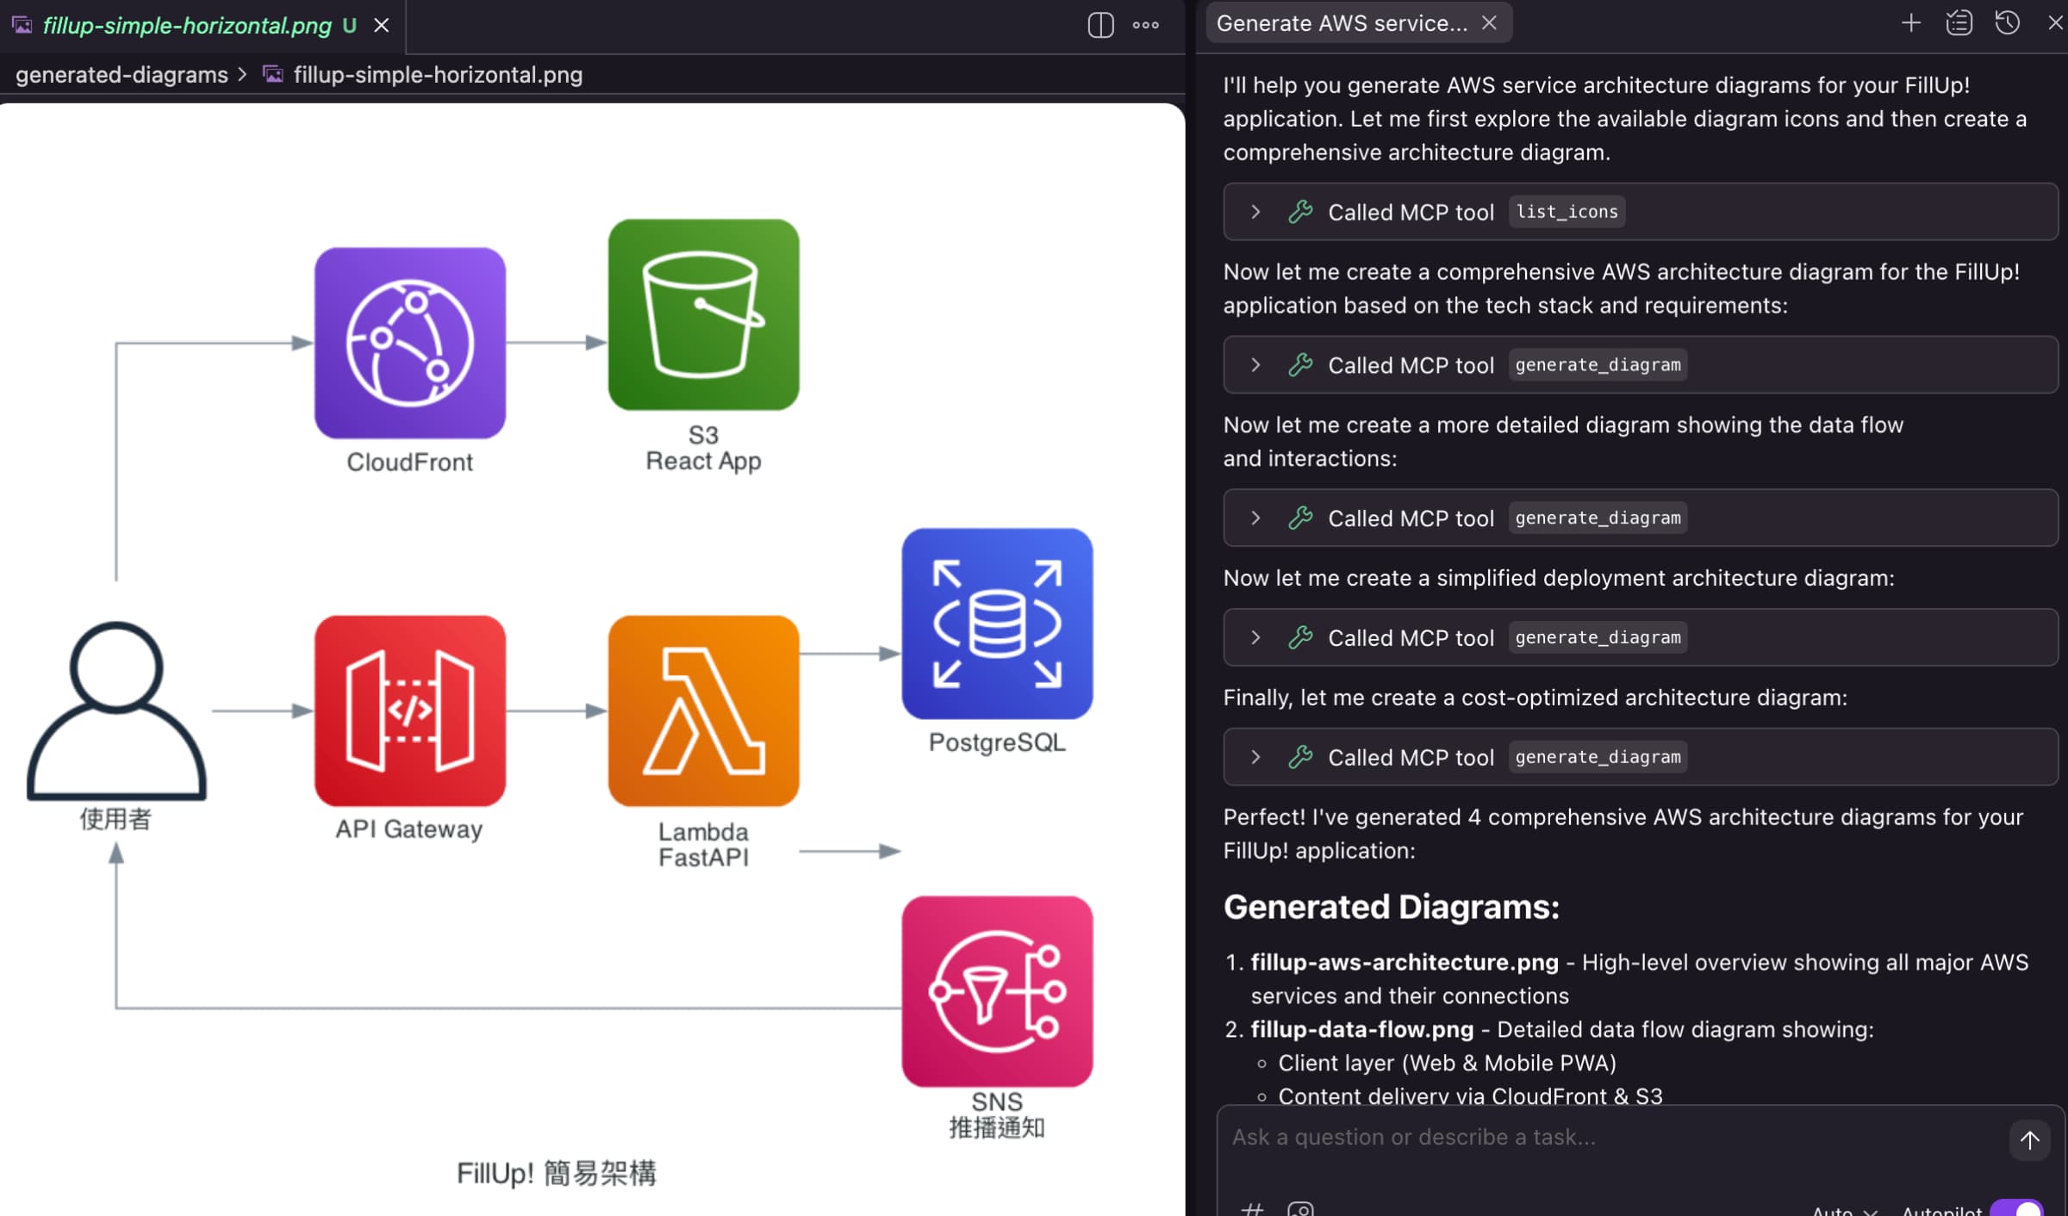The height and width of the screenshot is (1216, 2068).
Task: Expand the list_icons MCP tool call
Action: pyautogui.click(x=1255, y=211)
